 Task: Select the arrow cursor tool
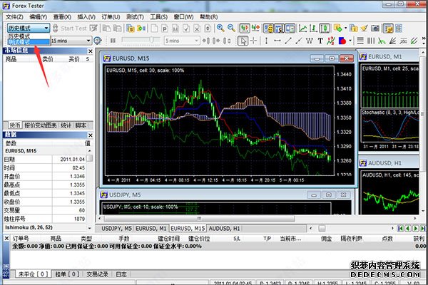click(x=243, y=41)
